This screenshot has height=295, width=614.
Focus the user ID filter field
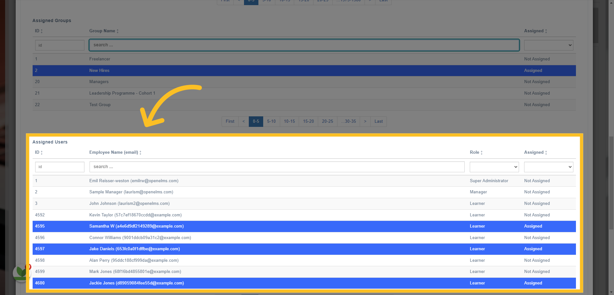(60, 167)
